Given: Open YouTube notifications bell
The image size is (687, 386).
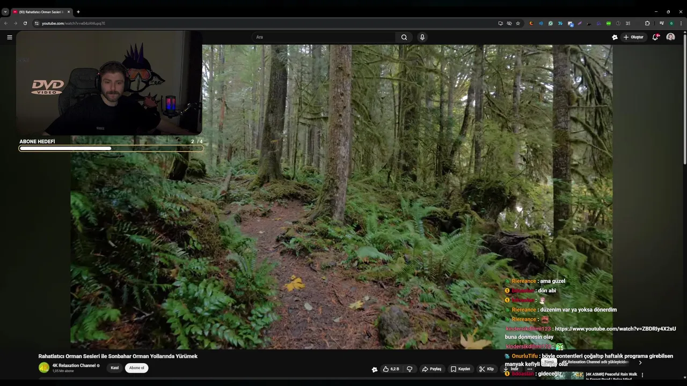Looking at the screenshot, I should 655,37.
